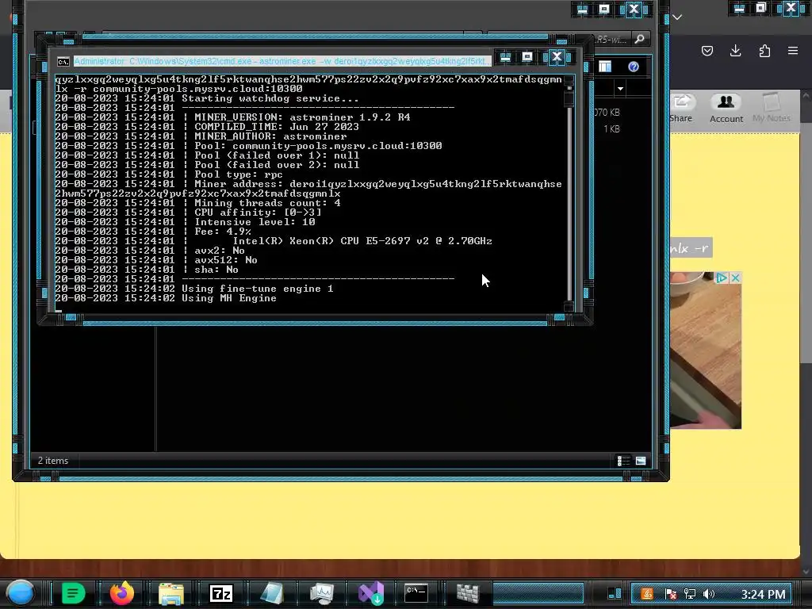Open File Explorer from the taskbar
The height and width of the screenshot is (609, 812).
171,593
